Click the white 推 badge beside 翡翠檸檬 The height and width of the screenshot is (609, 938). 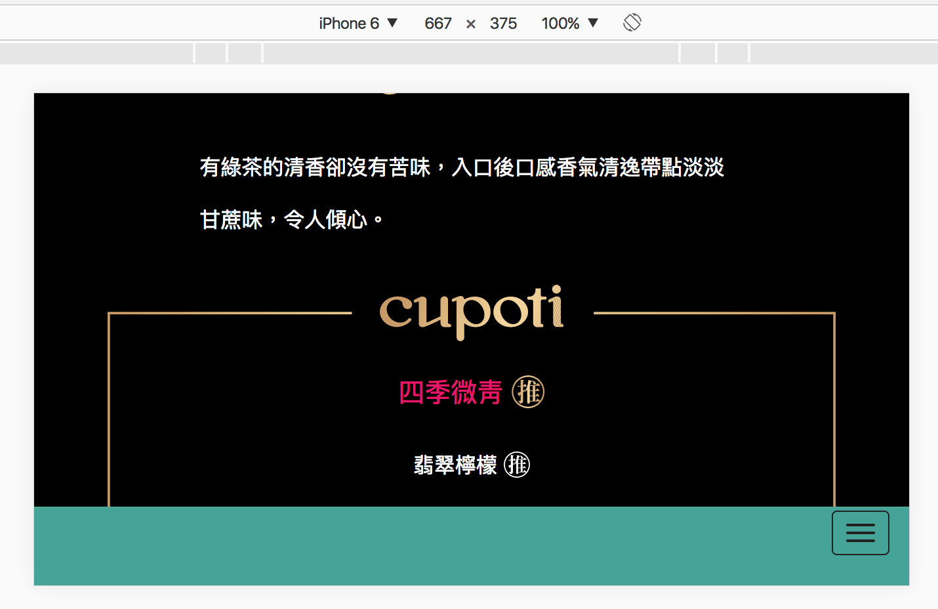[517, 465]
